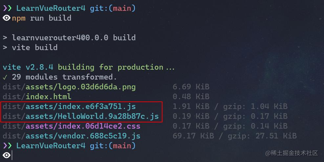Click the top git:(main) branch indicator
Viewport: 324px width, 162px height.
[113, 9]
